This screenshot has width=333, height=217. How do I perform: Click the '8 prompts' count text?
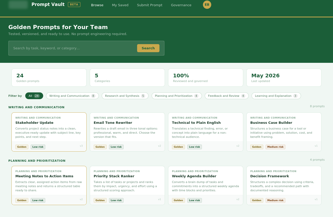317,106
